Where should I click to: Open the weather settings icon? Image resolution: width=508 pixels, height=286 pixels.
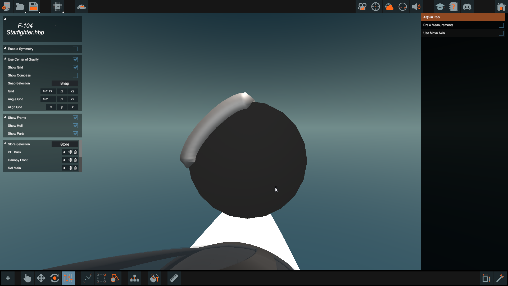click(x=389, y=6)
